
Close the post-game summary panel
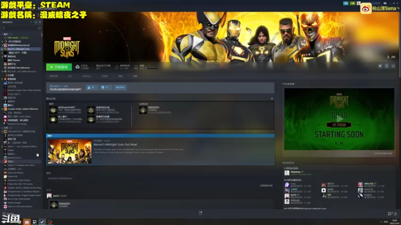tap(272, 98)
